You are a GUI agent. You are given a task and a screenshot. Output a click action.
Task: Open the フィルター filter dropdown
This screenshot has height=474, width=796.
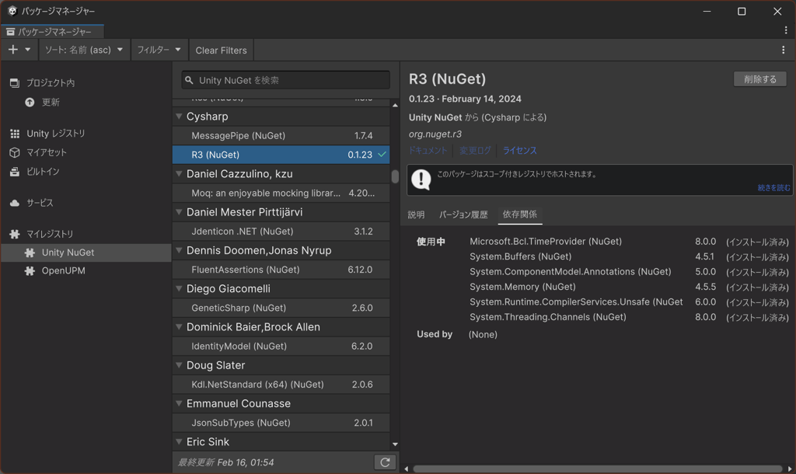click(159, 49)
